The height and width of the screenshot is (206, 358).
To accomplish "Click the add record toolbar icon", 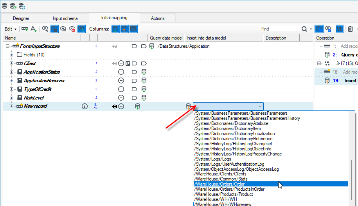I will (25, 29).
